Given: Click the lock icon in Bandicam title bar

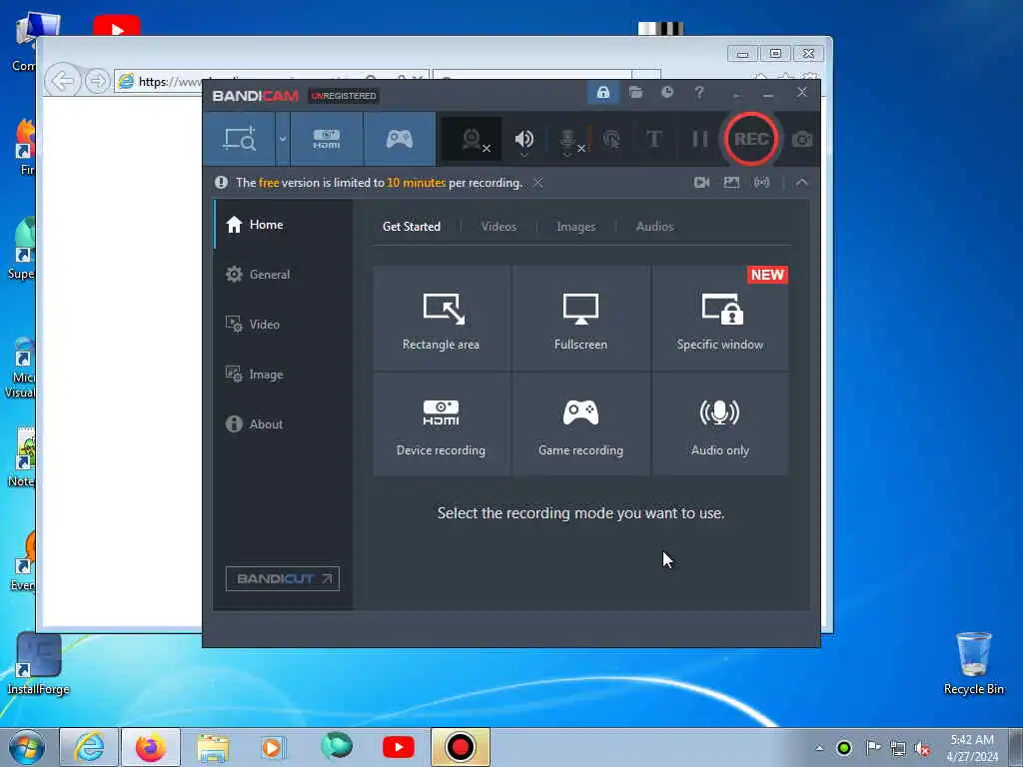Looking at the screenshot, I should [x=602, y=93].
